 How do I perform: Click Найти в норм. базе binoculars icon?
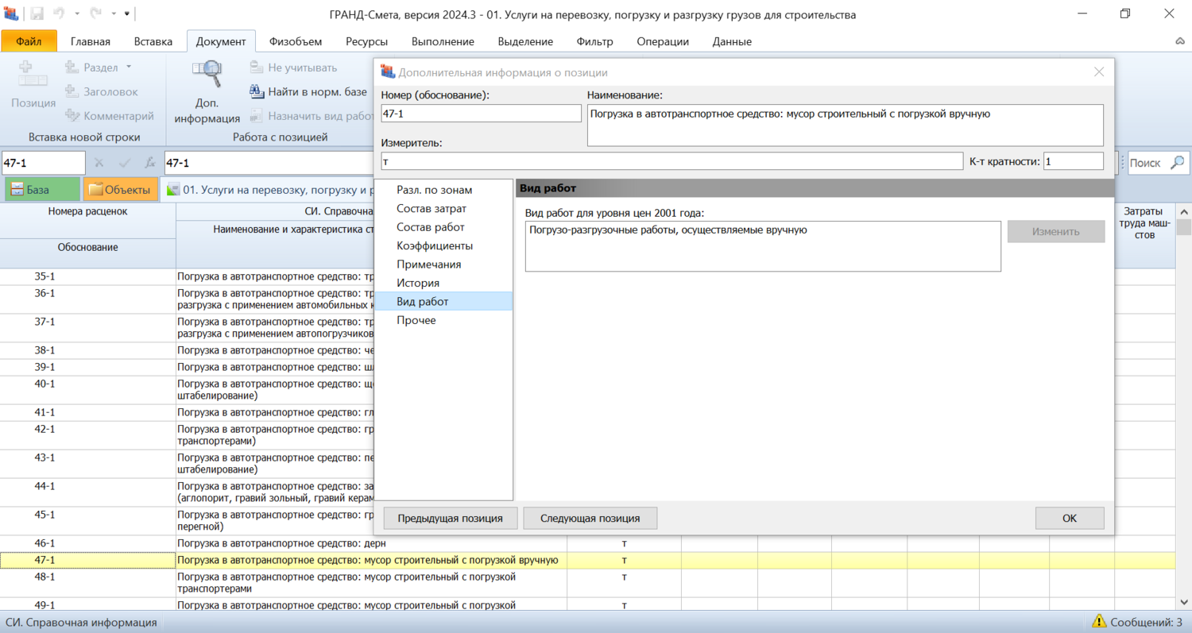257,91
